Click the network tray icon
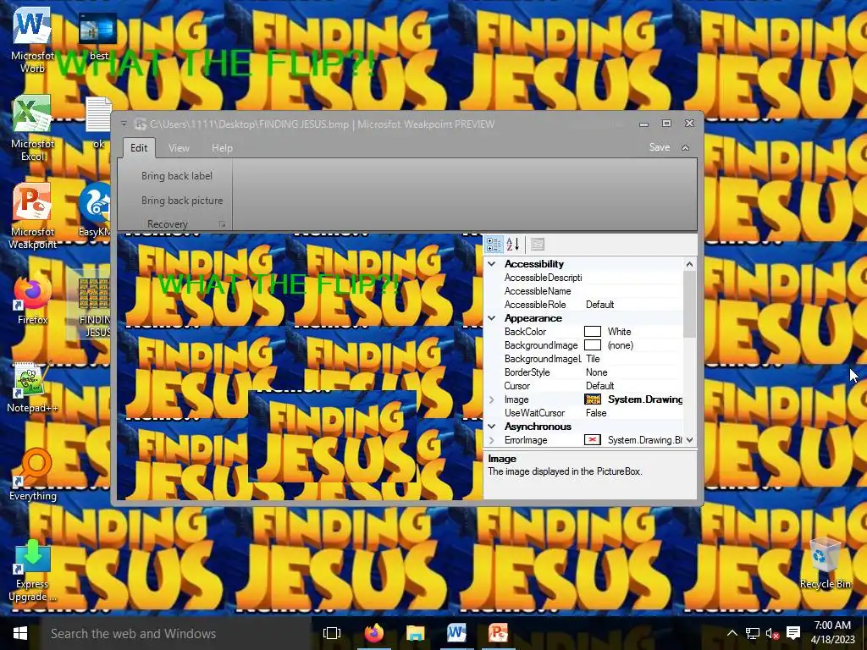This screenshot has width=867, height=650. pyautogui.click(x=752, y=633)
